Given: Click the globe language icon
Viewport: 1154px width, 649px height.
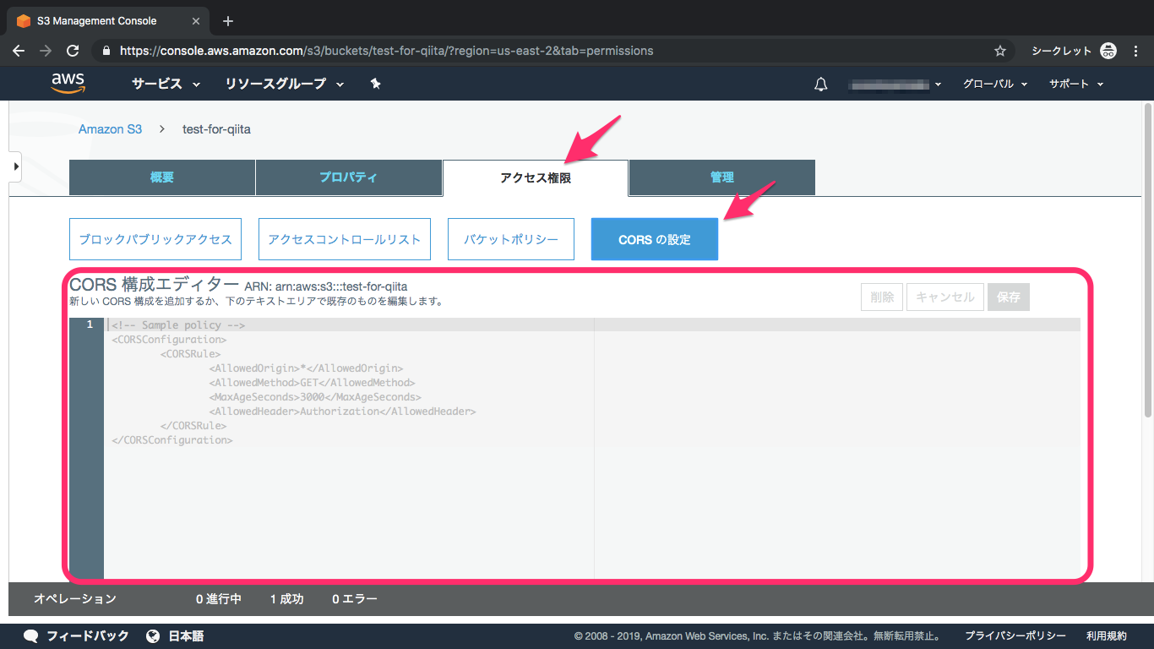Looking at the screenshot, I should click(153, 635).
